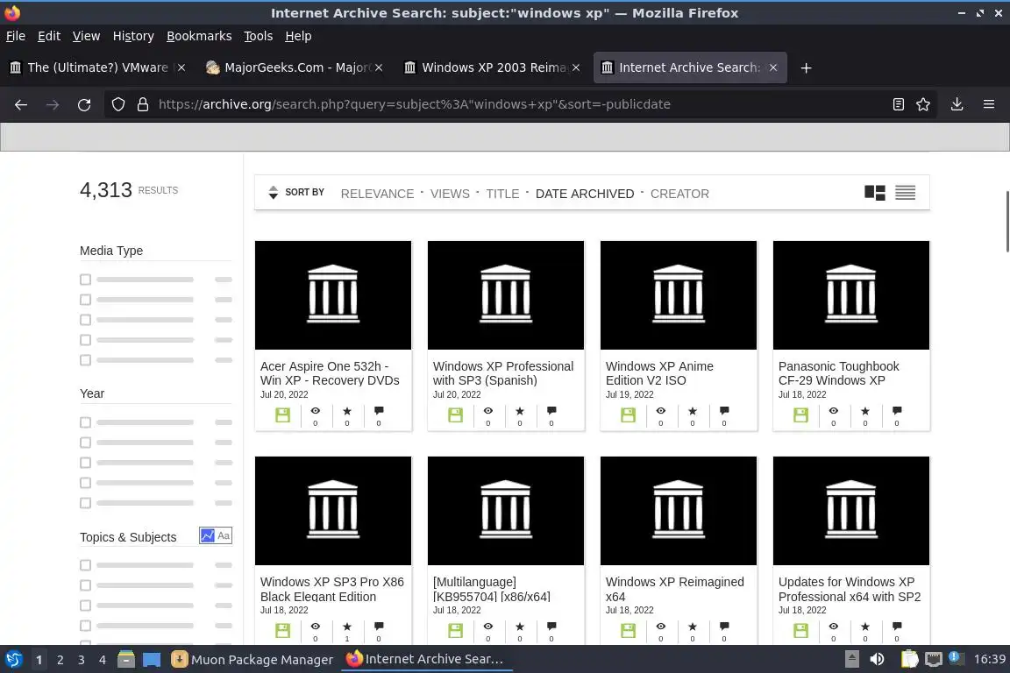The width and height of the screenshot is (1010, 673).
Task: Open Windows XP Anime Edition V2 ISO link
Action: [659, 373]
